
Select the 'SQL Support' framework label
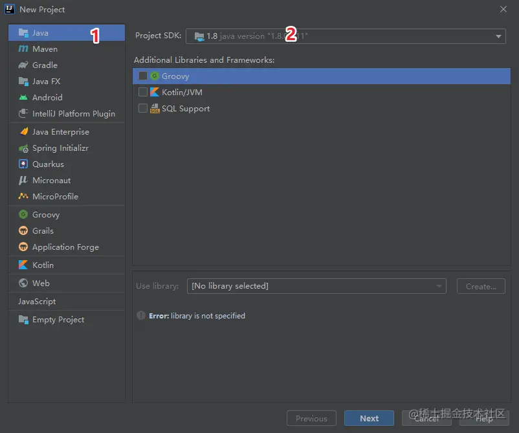pyautogui.click(x=186, y=109)
